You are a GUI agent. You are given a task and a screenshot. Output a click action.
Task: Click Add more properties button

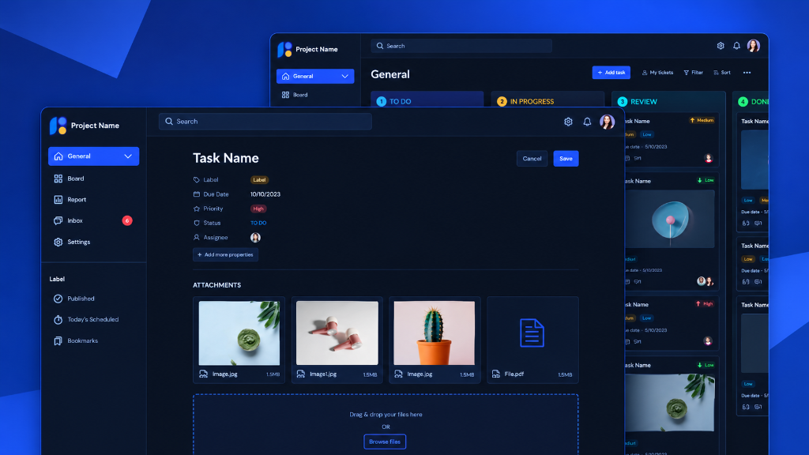[x=225, y=255]
